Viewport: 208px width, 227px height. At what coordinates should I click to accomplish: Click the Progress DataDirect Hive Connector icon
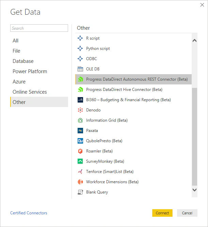click(x=80, y=90)
